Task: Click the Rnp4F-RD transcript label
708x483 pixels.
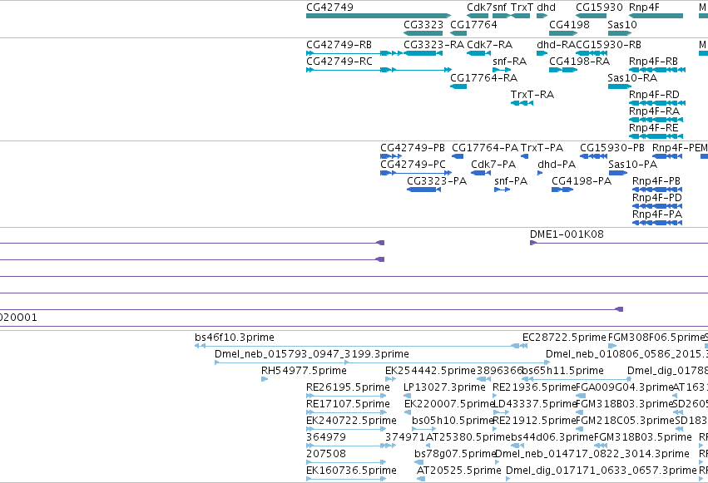Action: [x=654, y=95]
